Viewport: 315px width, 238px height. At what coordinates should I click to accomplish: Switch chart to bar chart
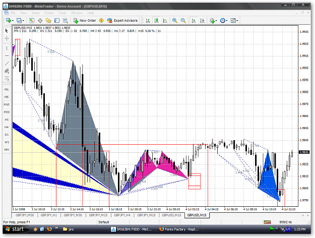pyautogui.click(x=148, y=21)
